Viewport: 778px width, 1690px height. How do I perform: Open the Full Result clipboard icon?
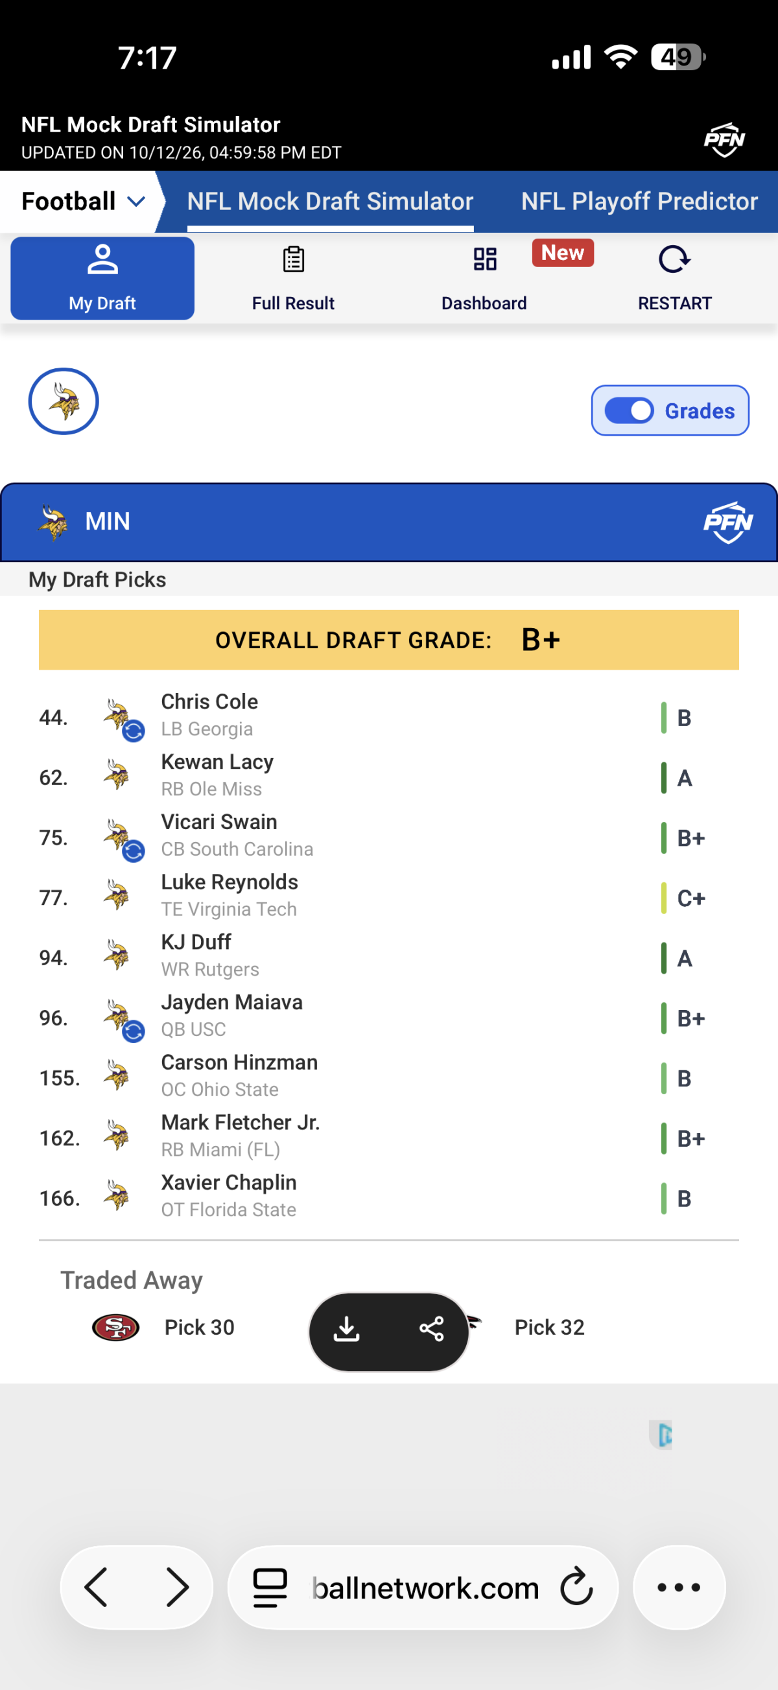293,259
